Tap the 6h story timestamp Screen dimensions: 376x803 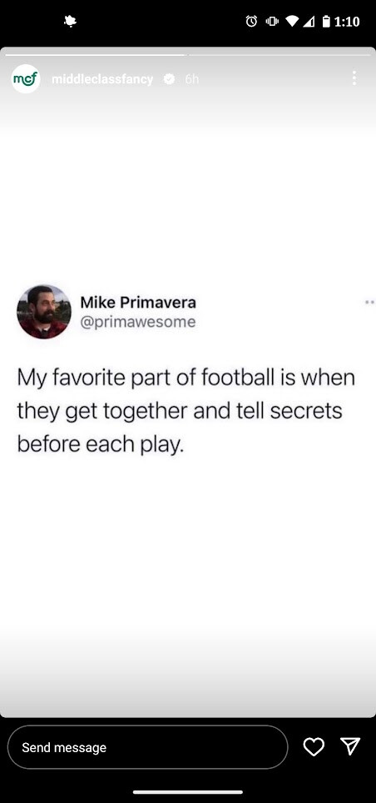[191, 79]
